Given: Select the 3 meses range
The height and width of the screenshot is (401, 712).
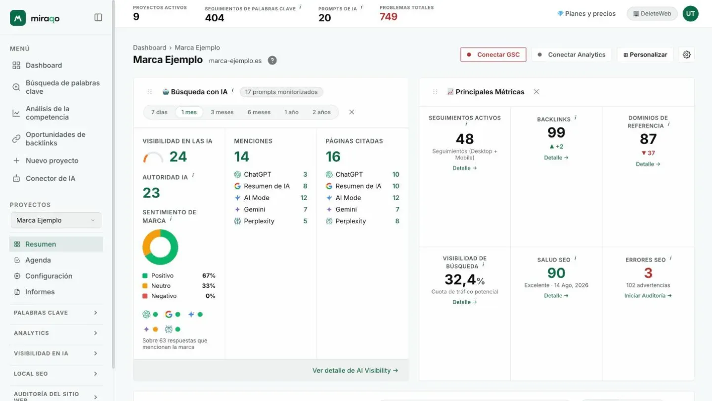Looking at the screenshot, I should [x=222, y=112].
